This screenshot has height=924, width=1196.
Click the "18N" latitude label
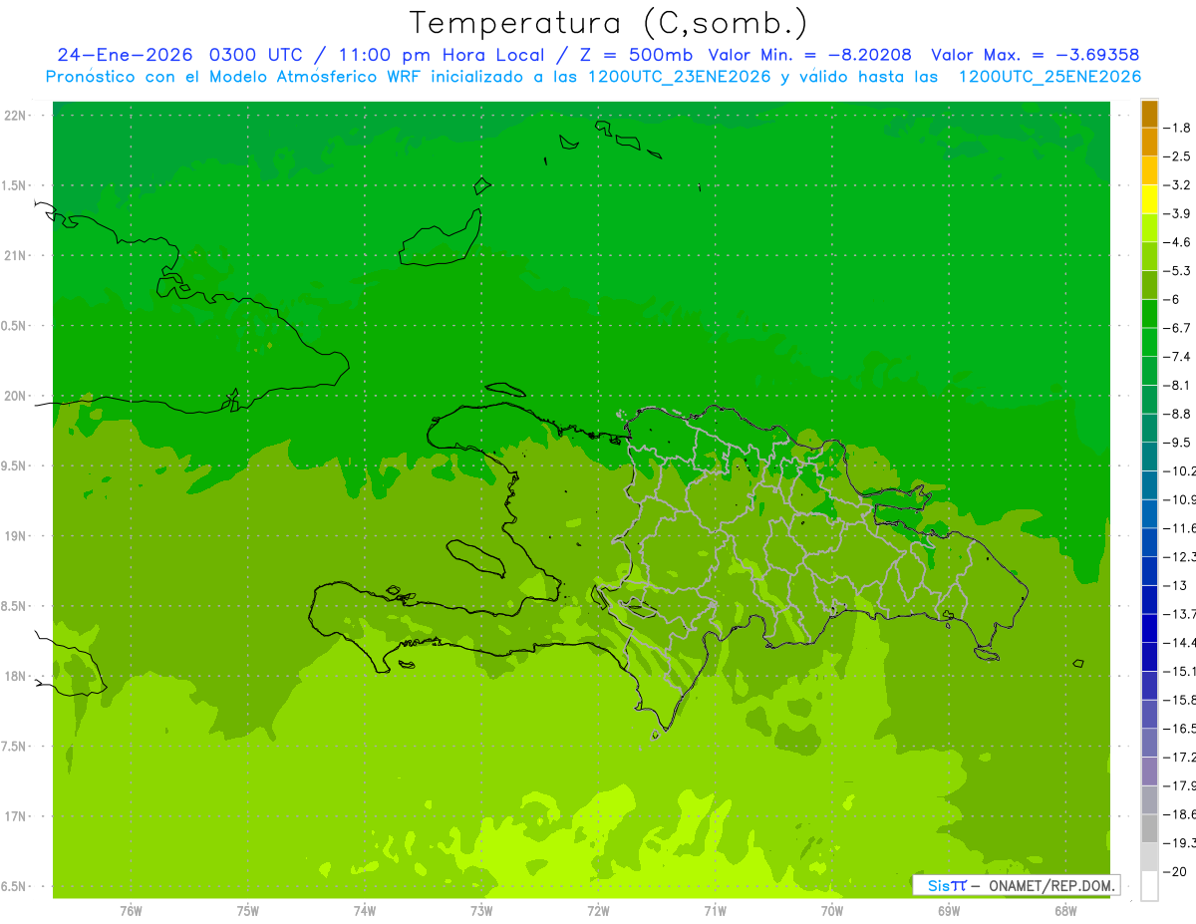pos(15,676)
